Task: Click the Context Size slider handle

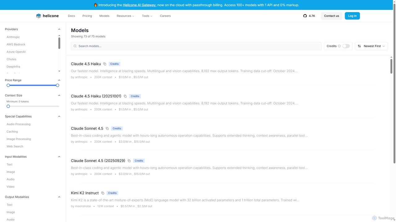Action: click(8, 106)
